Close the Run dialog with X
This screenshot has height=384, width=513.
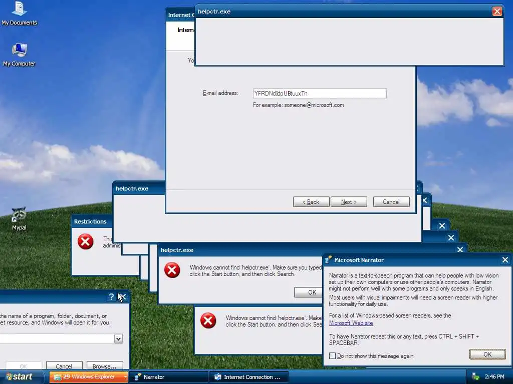122,296
